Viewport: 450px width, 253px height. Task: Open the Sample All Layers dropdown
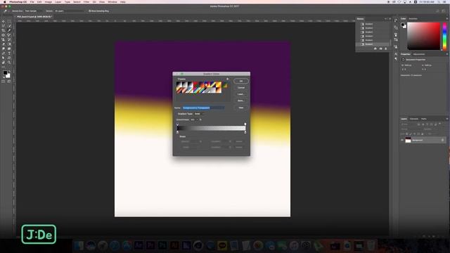pos(70,11)
